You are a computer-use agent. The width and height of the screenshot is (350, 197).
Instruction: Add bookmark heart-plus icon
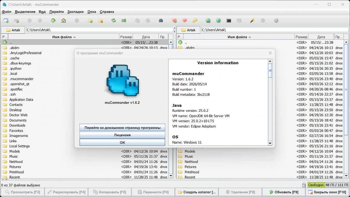point(174,21)
